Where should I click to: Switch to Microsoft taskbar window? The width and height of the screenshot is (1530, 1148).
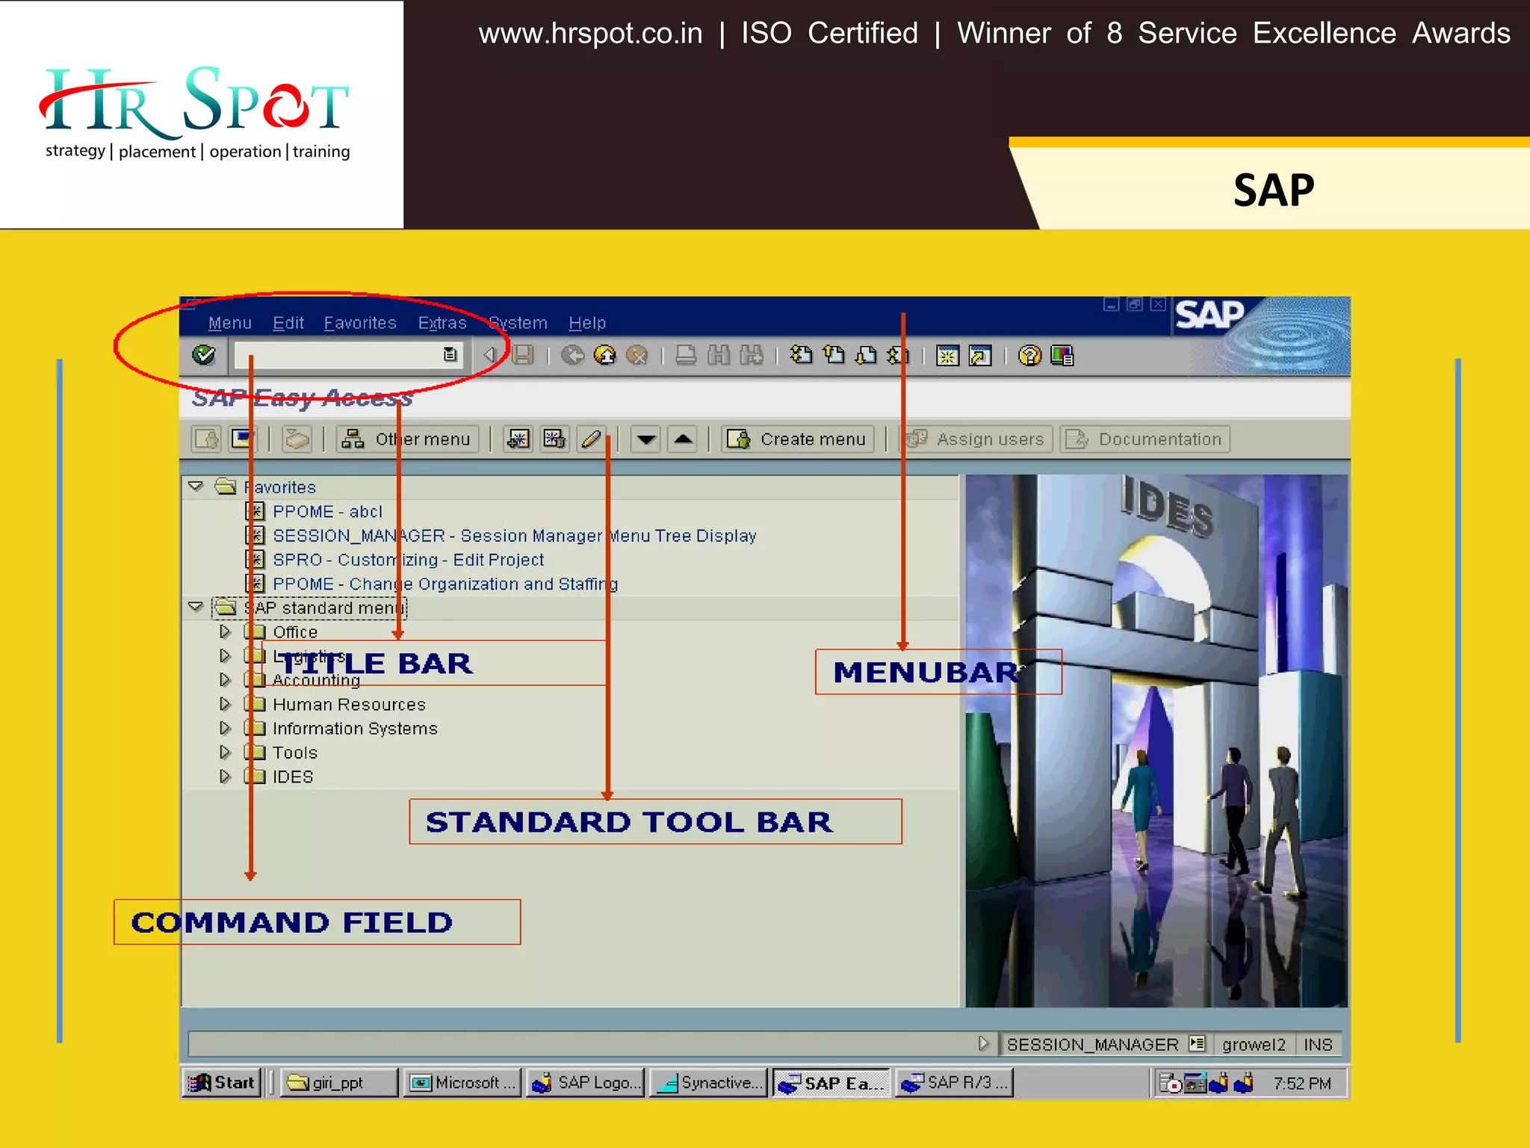pyautogui.click(x=462, y=1082)
